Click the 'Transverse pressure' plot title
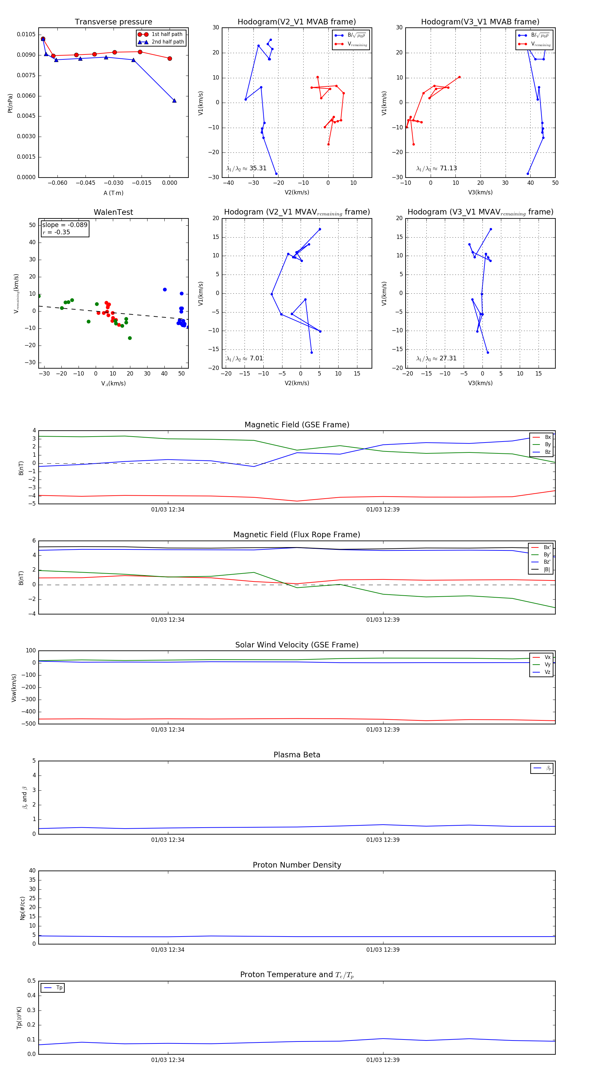This screenshot has height=1089, width=594. point(113,22)
